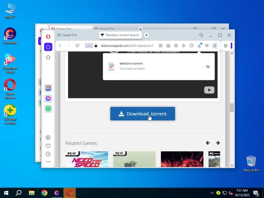Click the Download .torrent button
264x198 pixels.
pos(143,114)
